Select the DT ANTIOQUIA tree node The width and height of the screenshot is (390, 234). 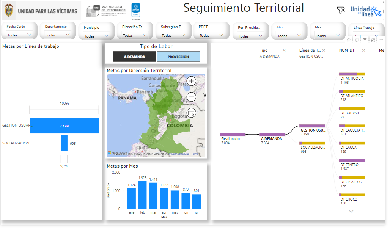352,74
